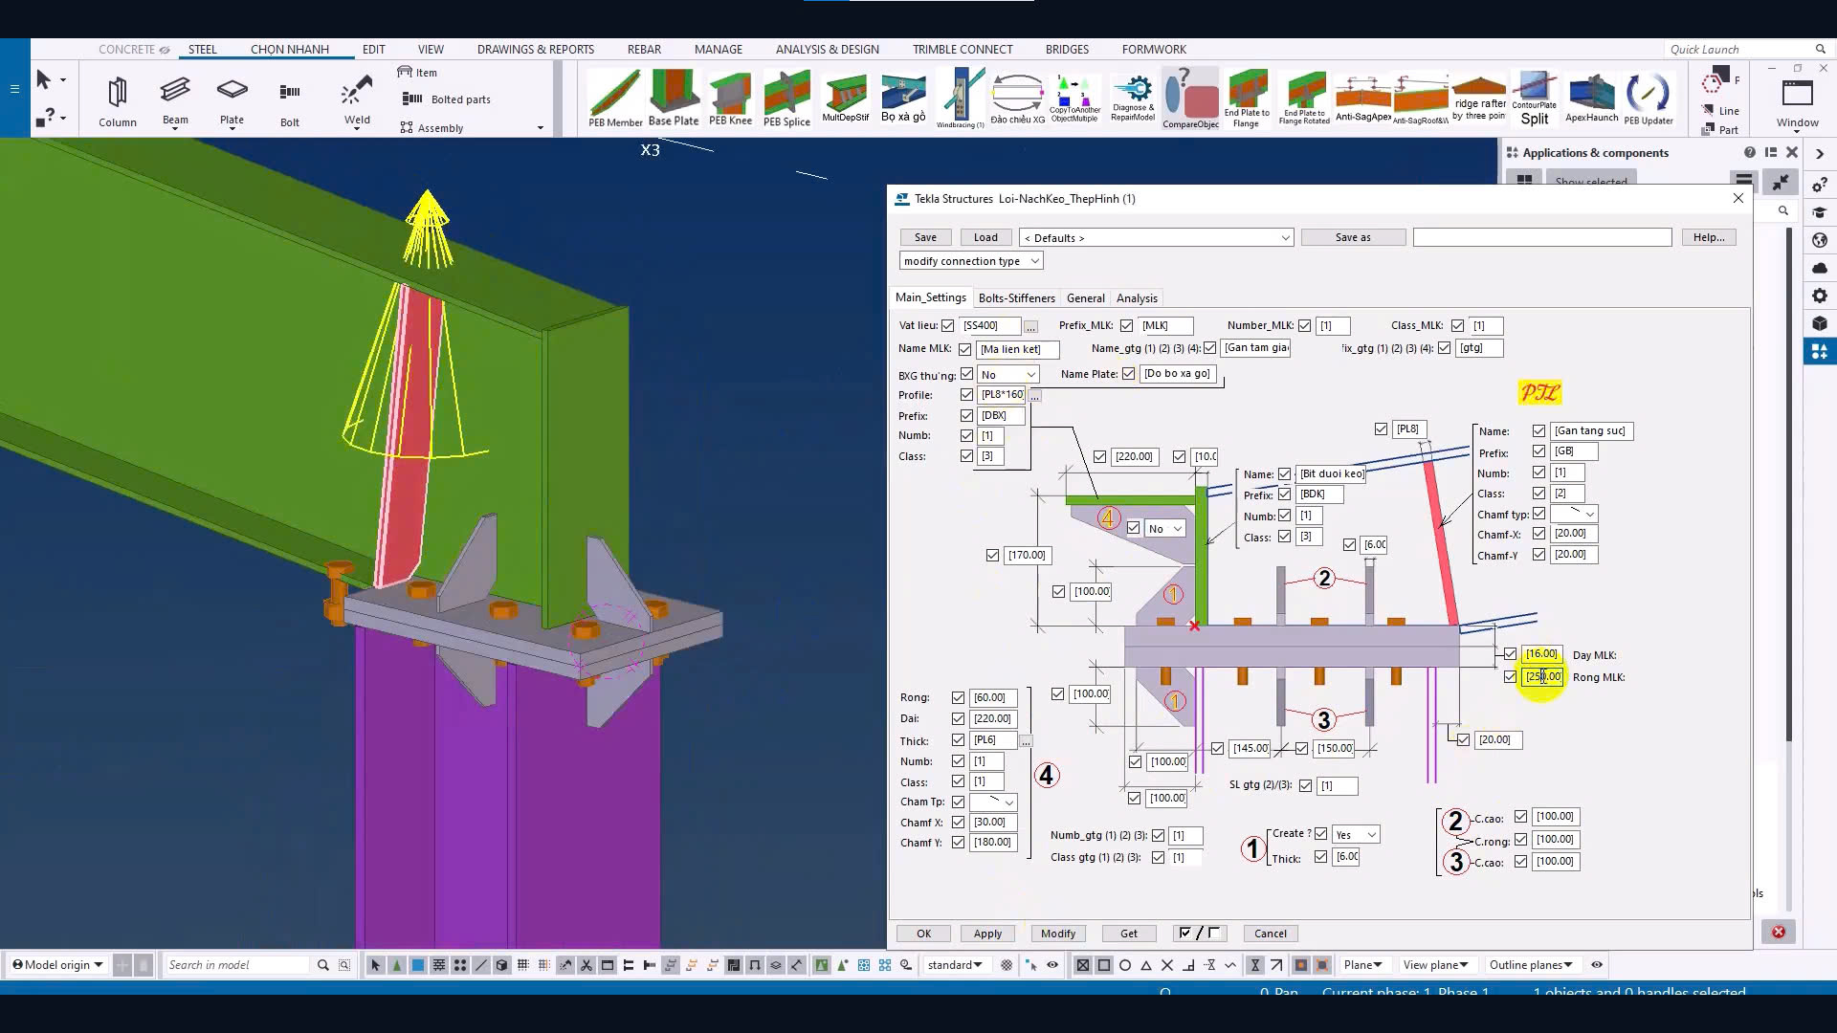This screenshot has width=1837, height=1033.
Task: Toggle the Rong MLK checkbox
Action: [x=1510, y=677]
